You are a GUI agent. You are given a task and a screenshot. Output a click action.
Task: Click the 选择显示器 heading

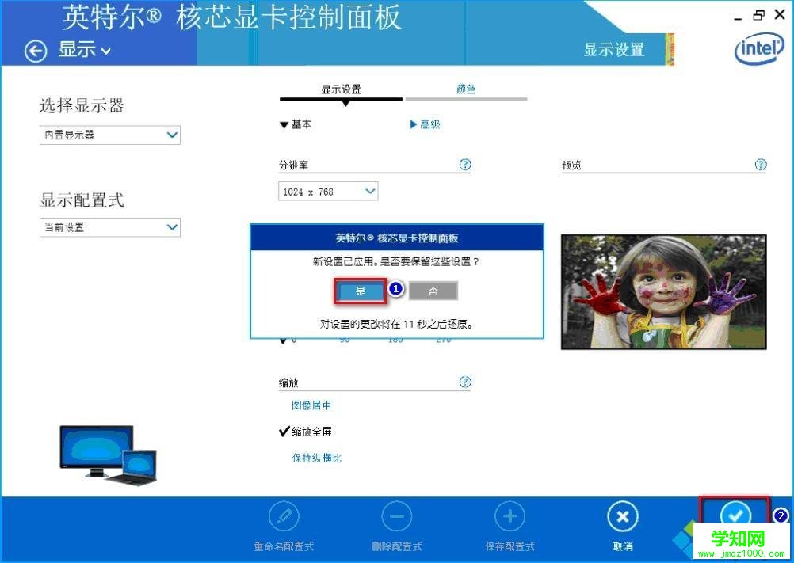click(82, 106)
